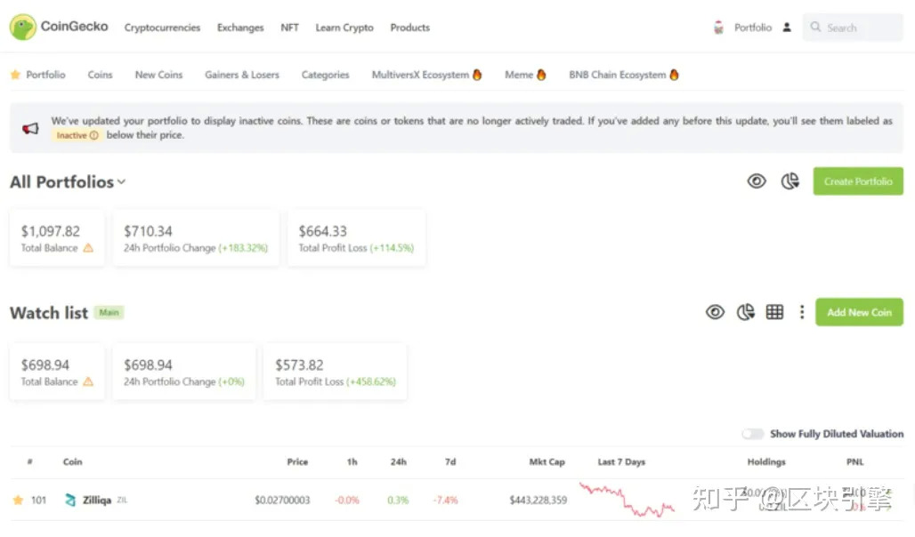Click the Main label beside Watch list

[x=109, y=313]
